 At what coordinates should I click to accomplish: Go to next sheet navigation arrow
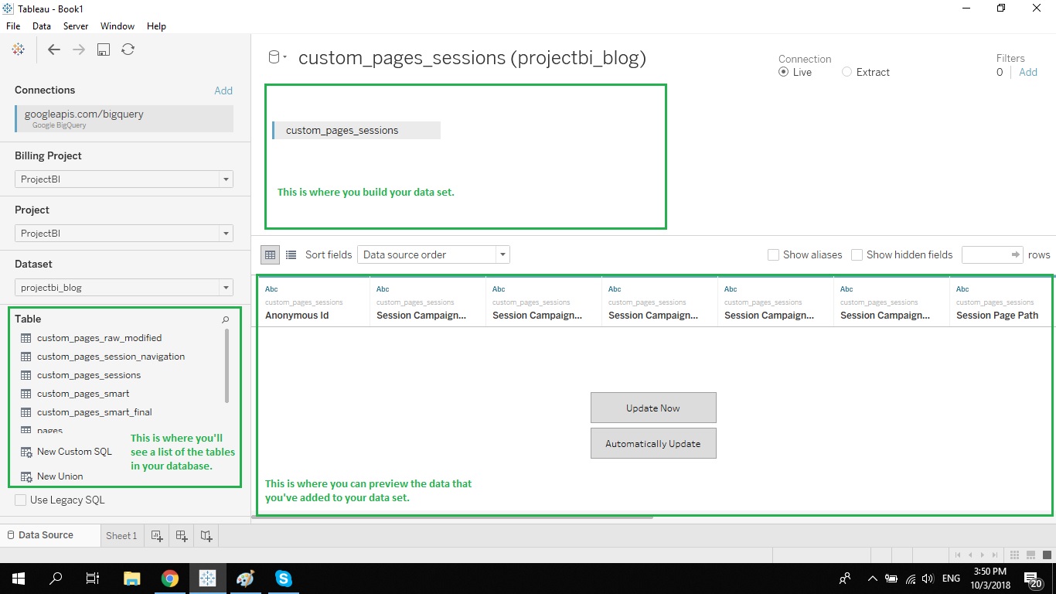coord(983,555)
